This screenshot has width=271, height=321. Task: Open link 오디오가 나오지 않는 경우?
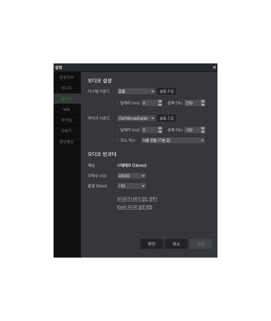point(137,199)
